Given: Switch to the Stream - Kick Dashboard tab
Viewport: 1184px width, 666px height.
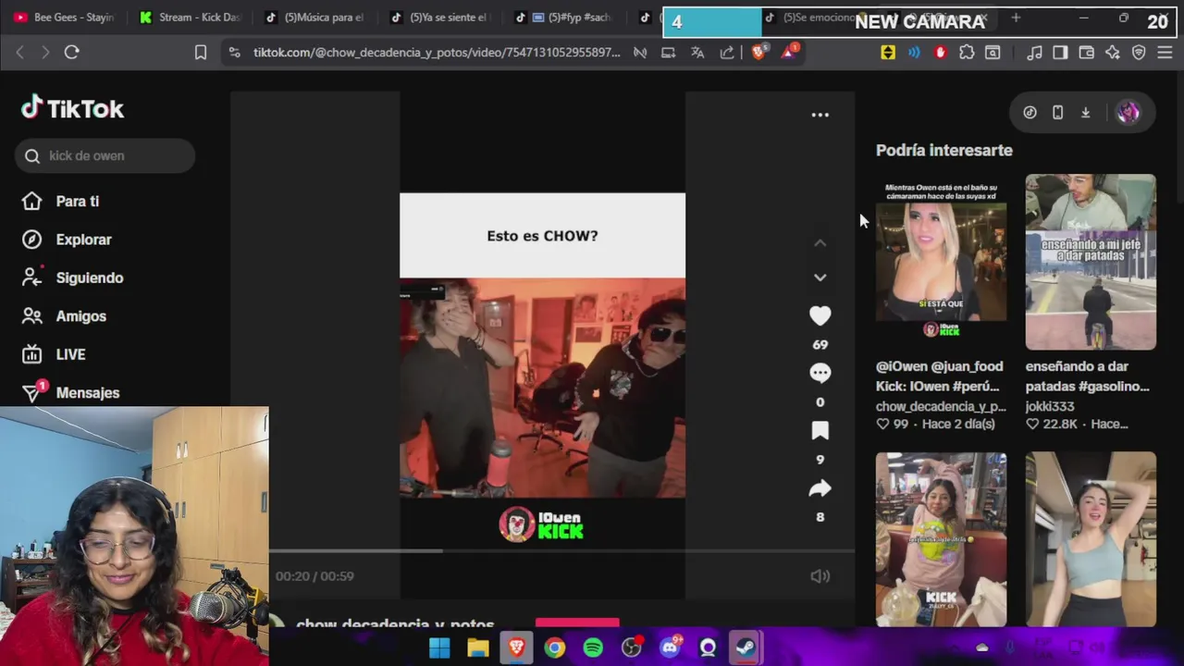Looking at the screenshot, I should [x=190, y=18].
